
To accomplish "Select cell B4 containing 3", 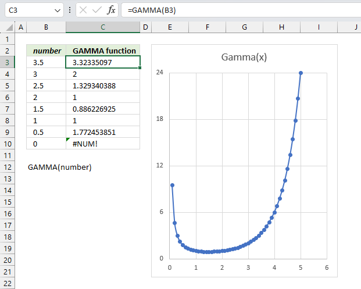I will click(47, 74).
